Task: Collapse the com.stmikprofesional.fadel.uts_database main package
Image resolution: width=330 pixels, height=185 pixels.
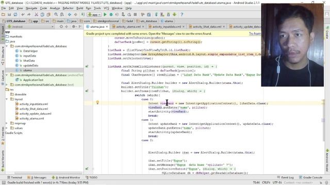Action: click(7, 46)
